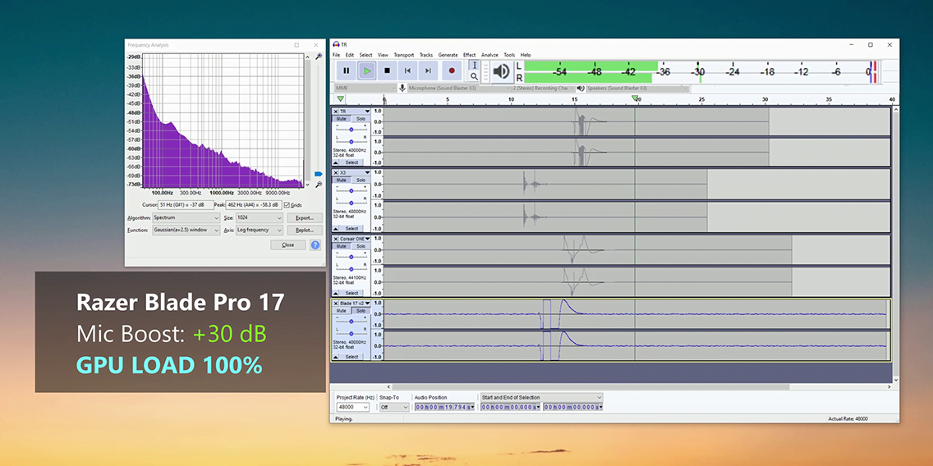Viewport: 933px width, 466px height.
Task: Click the green timeline start triangle
Action: [x=340, y=98]
